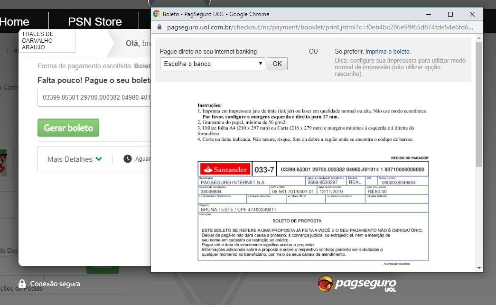
Task: Click the popup vertical scrollbar thumb
Action: [x=479, y=104]
